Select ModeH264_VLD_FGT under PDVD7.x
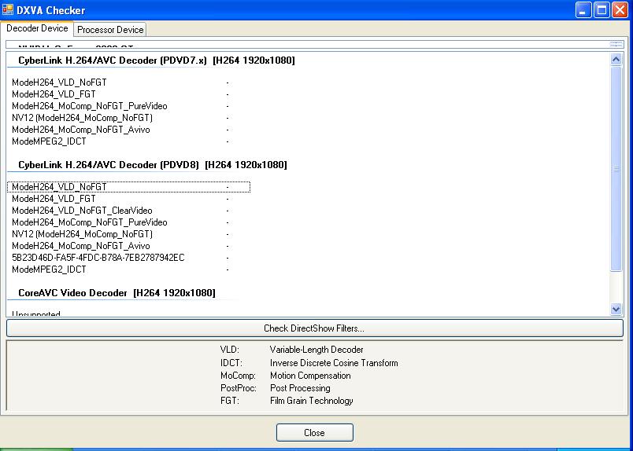 pos(129,94)
